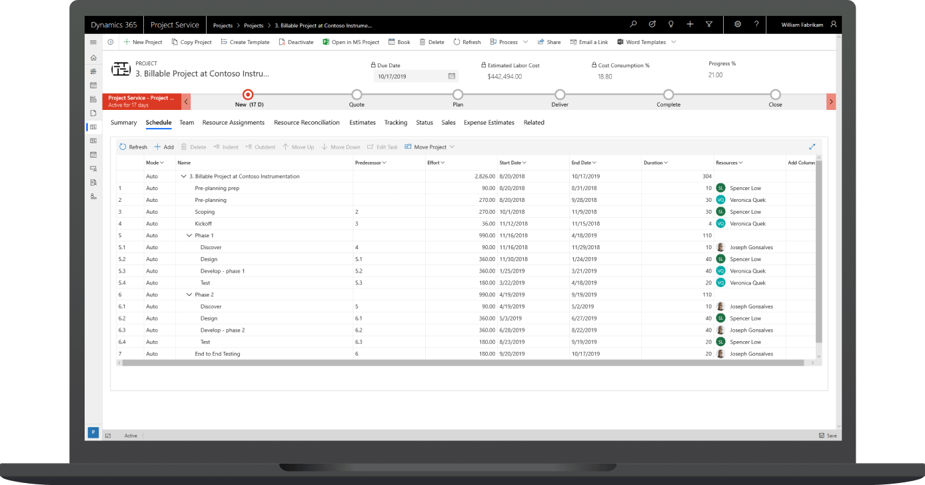This screenshot has width=925, height=485.
Task: Click Share command
Action: (x=549, y=42)
